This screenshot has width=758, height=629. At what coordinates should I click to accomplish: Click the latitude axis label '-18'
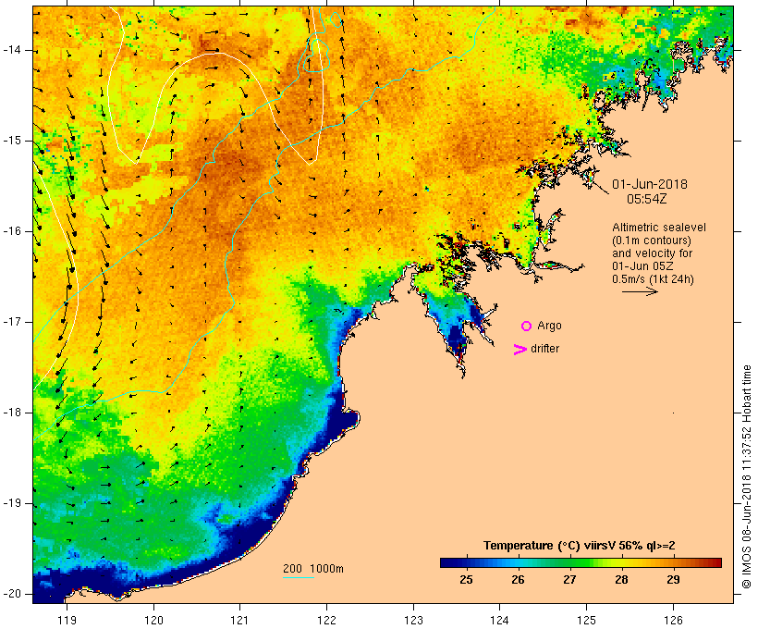12,413
